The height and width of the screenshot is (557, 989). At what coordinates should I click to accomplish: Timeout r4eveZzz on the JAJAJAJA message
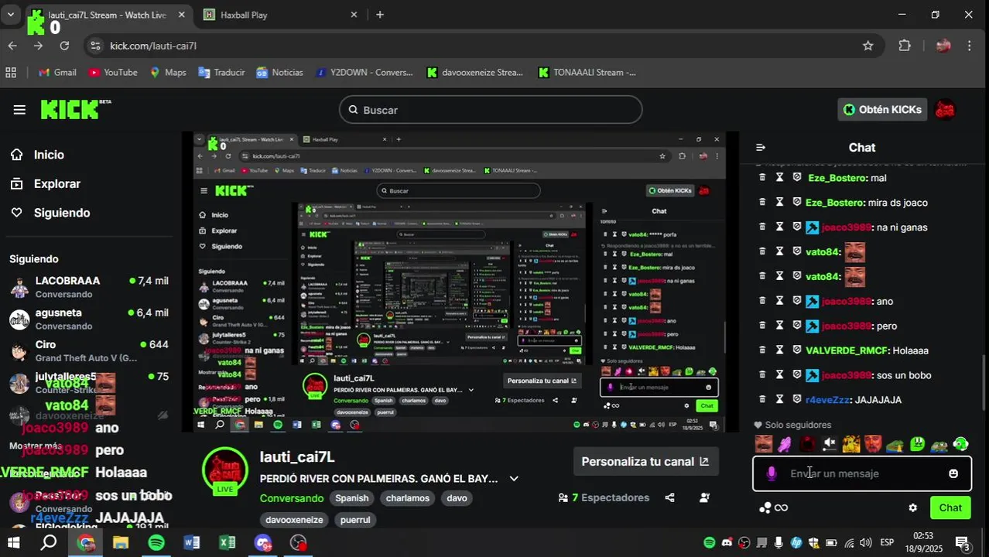(x=780, y=399)
